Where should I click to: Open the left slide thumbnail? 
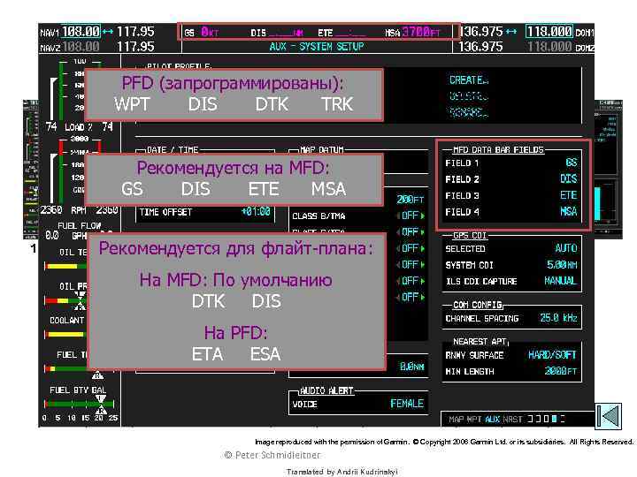tap(31, 170)
